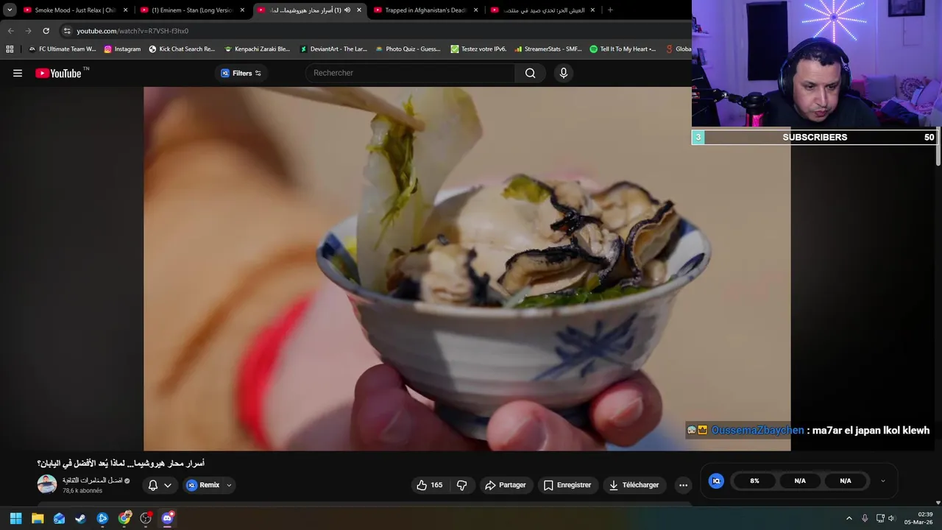This screenshot has height=530, width=942.
Task: Start voice search with microphone icon
Action: (x=564, y=73)
